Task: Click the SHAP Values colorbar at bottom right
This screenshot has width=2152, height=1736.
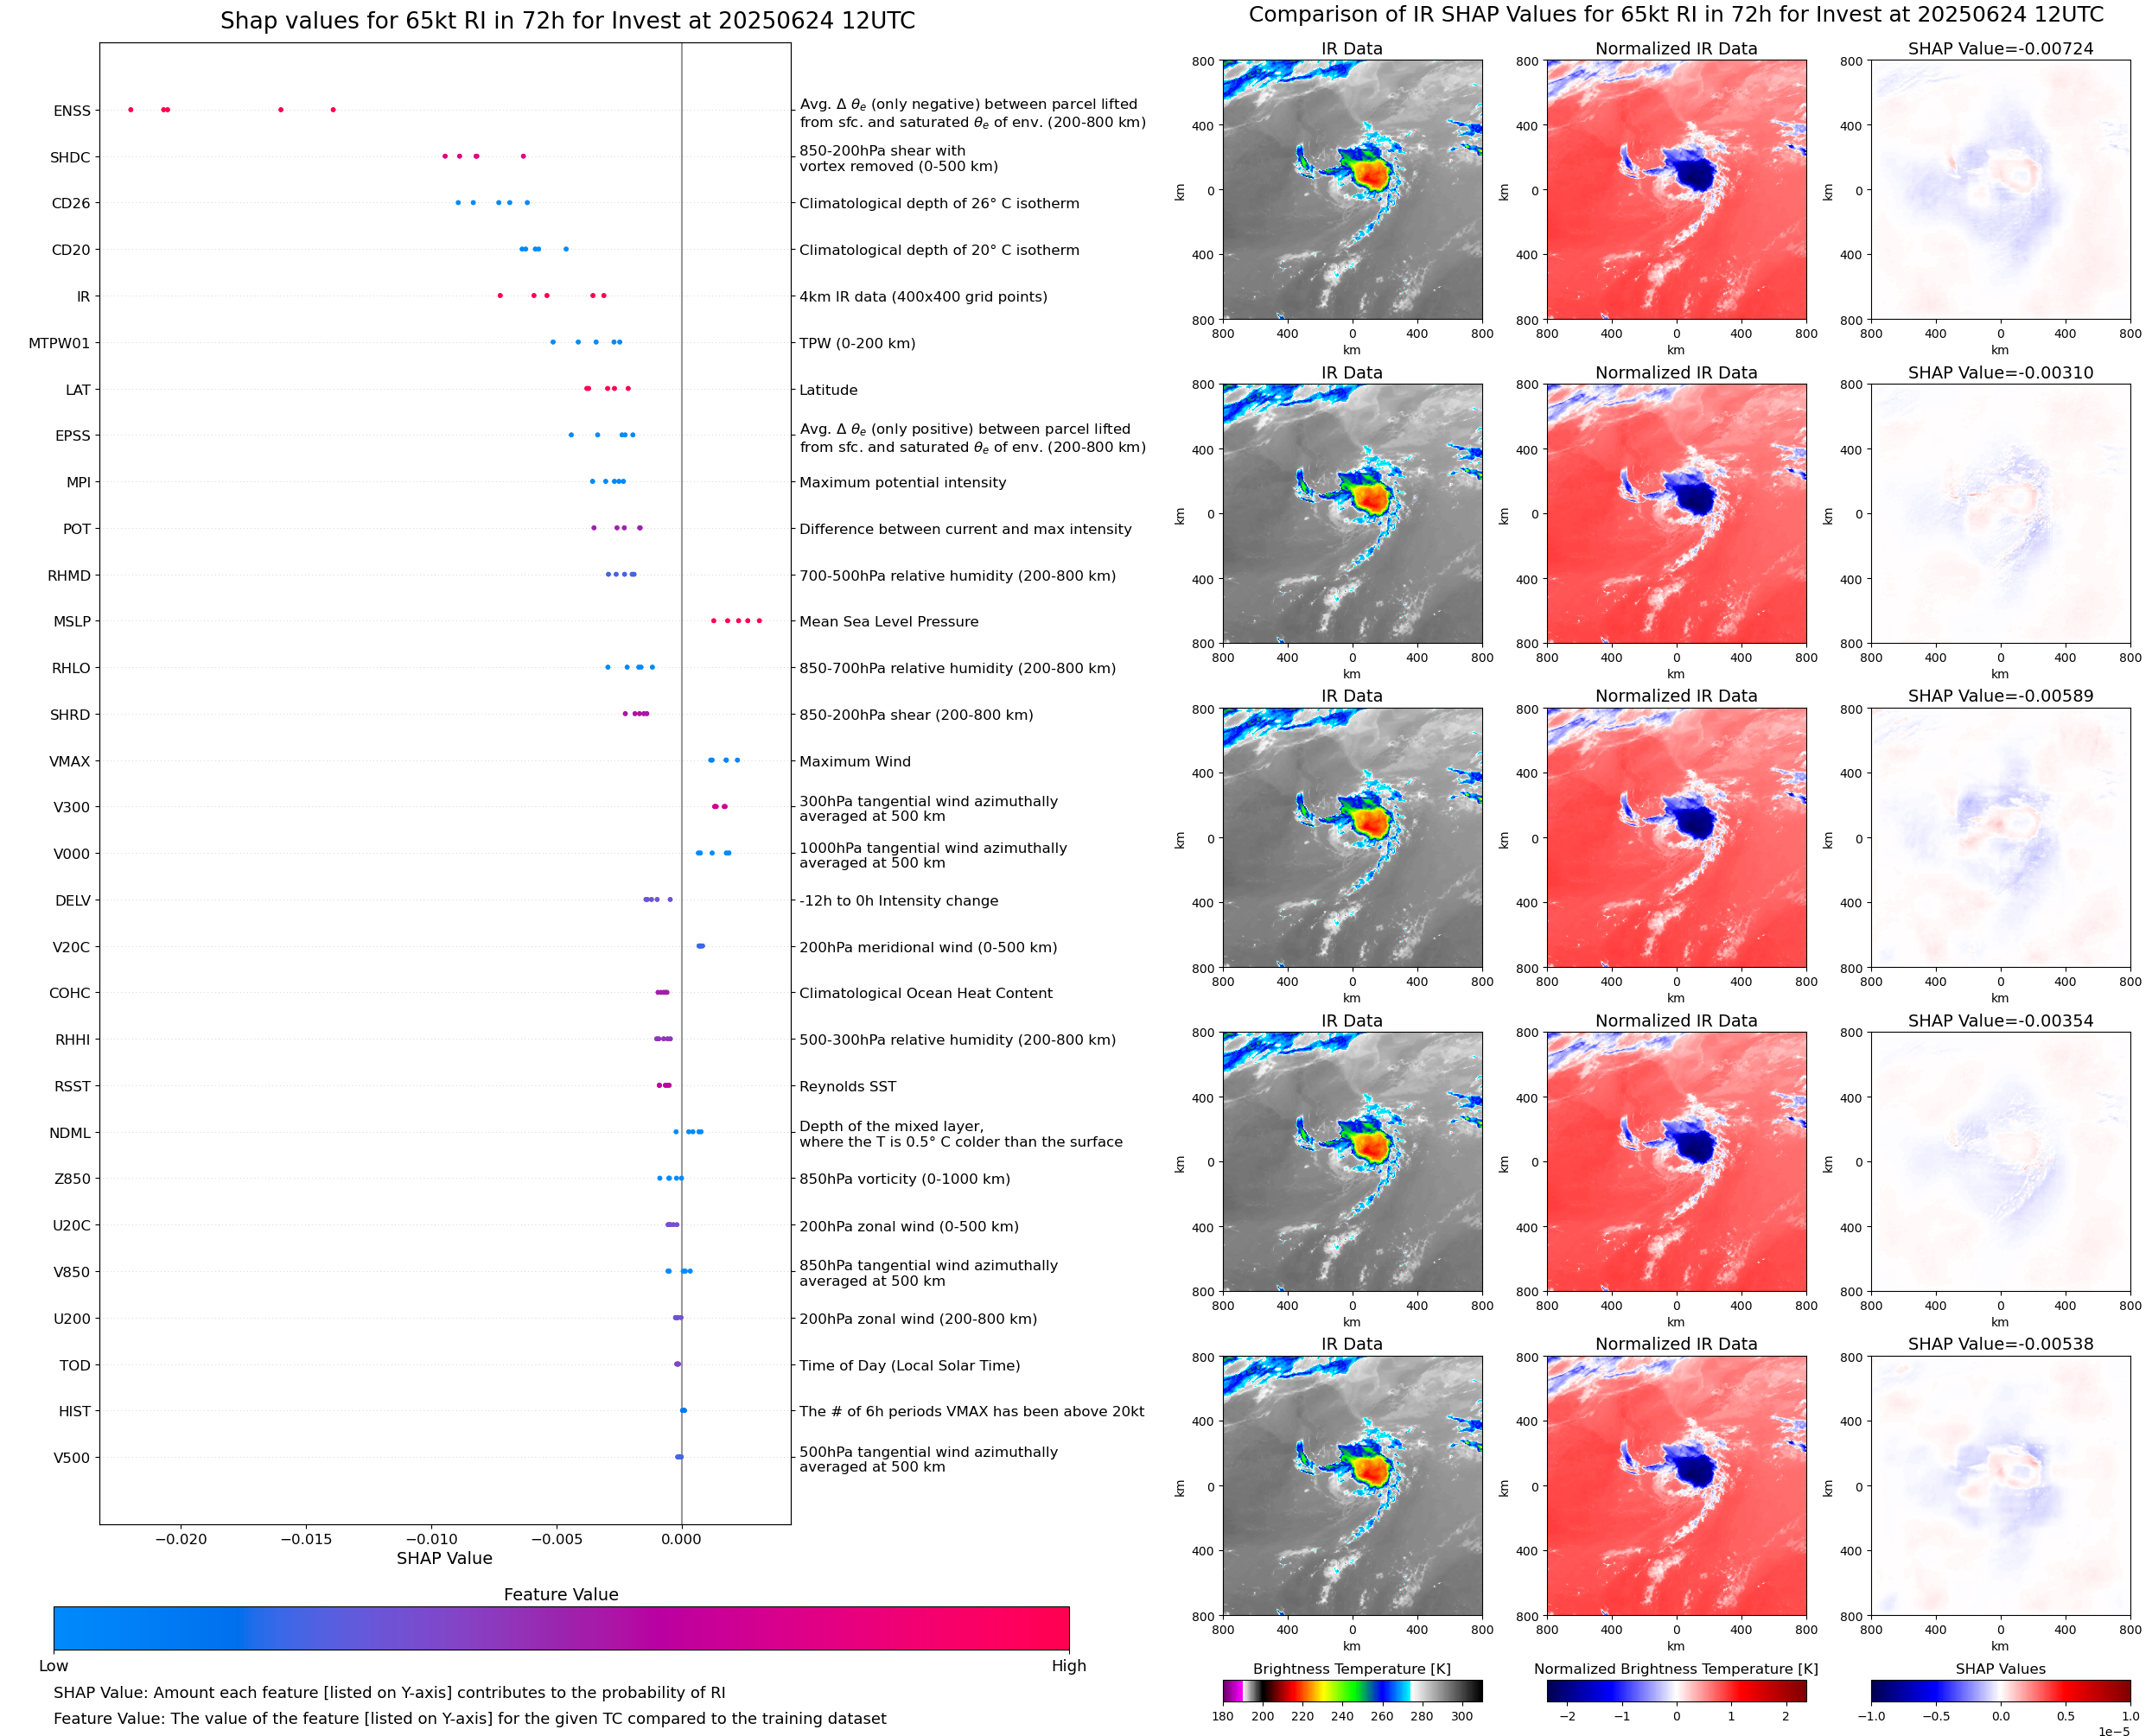Action: point(2000,1691)
